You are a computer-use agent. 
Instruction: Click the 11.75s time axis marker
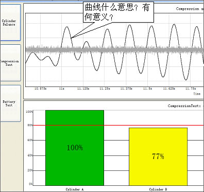click(x=191, y=89)
